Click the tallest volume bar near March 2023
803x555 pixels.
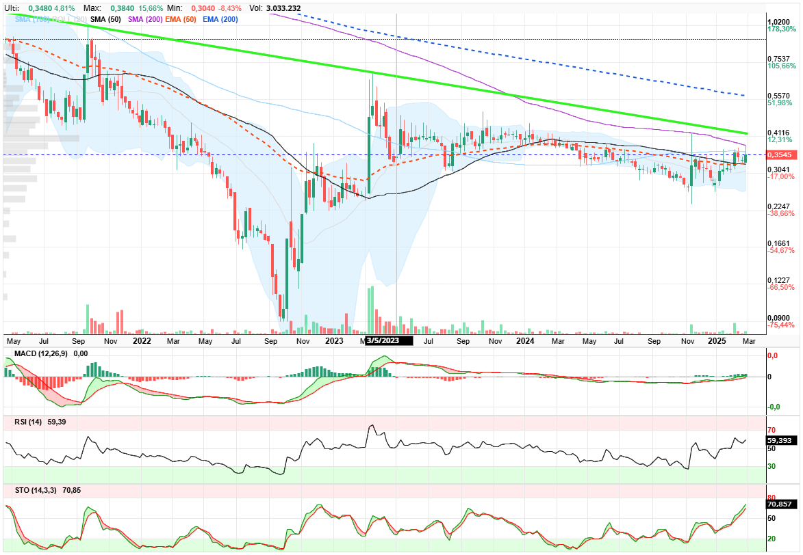(371, 310)
